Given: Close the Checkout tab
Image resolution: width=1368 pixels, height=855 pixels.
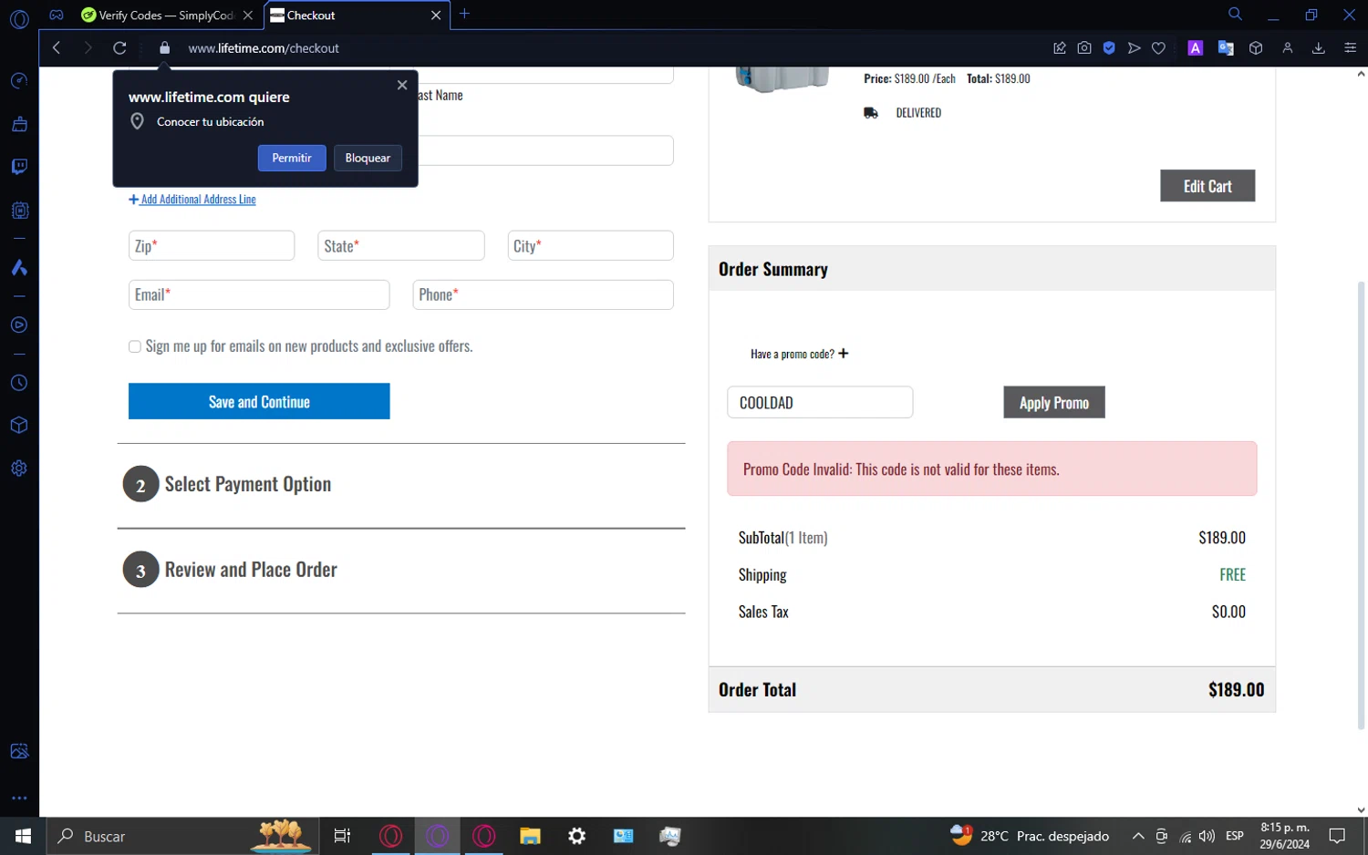Looking at the screenshot, I should click(x=436, y=15).
